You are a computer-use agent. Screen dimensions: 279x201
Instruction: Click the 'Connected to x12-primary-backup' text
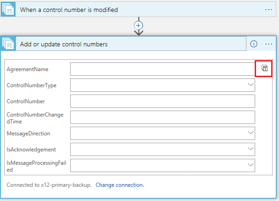[49, 185]
